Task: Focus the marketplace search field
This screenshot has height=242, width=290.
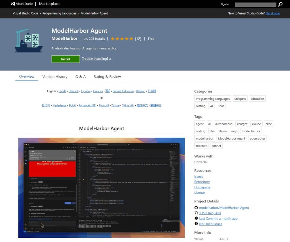Action: tap(255, 5)
